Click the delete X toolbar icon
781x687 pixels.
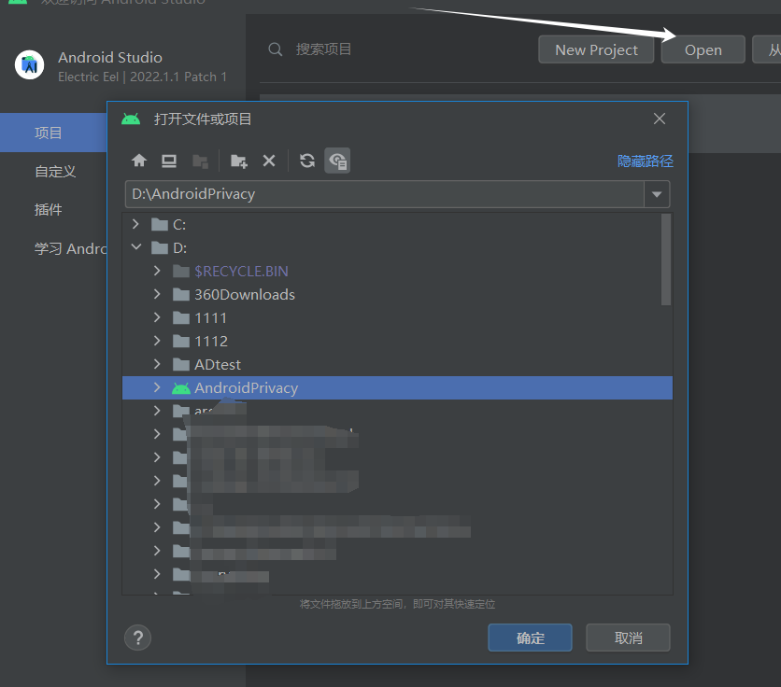coord(269,161)
